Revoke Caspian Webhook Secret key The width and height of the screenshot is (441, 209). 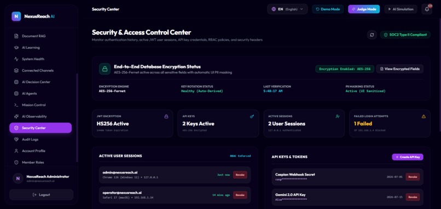pyautogui.click(x=413, y=177)
